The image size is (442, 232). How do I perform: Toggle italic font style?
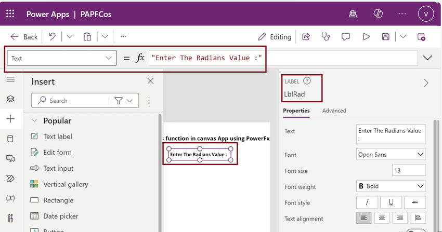368,202
